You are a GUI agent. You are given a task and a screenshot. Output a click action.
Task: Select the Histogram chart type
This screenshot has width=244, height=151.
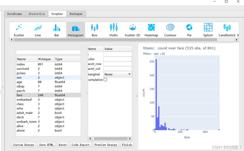point(76,30)
